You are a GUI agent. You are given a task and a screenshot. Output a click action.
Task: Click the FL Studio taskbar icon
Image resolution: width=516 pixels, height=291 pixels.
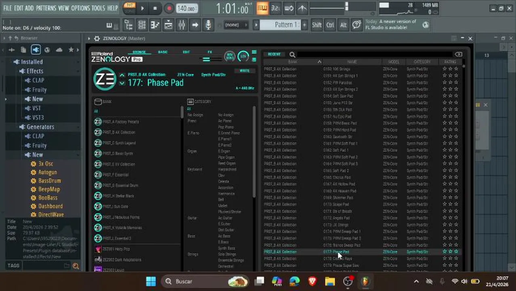coord(365,281)
